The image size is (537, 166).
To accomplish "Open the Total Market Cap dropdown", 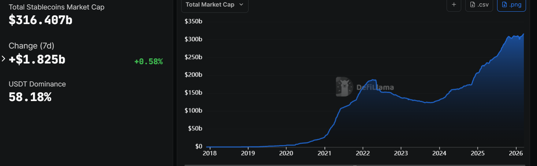I will coord(215,5).
